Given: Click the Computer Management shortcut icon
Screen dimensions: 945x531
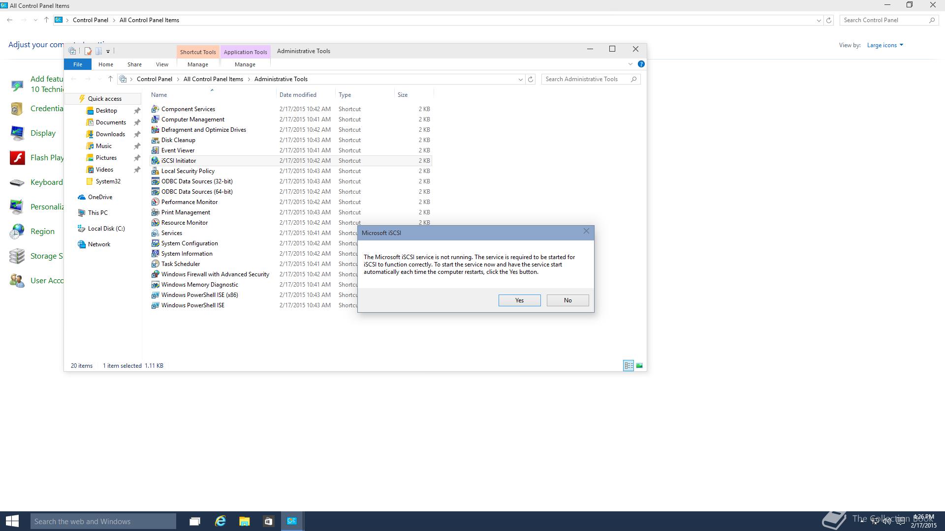Looking at the screenshot, I should (155, 119).
